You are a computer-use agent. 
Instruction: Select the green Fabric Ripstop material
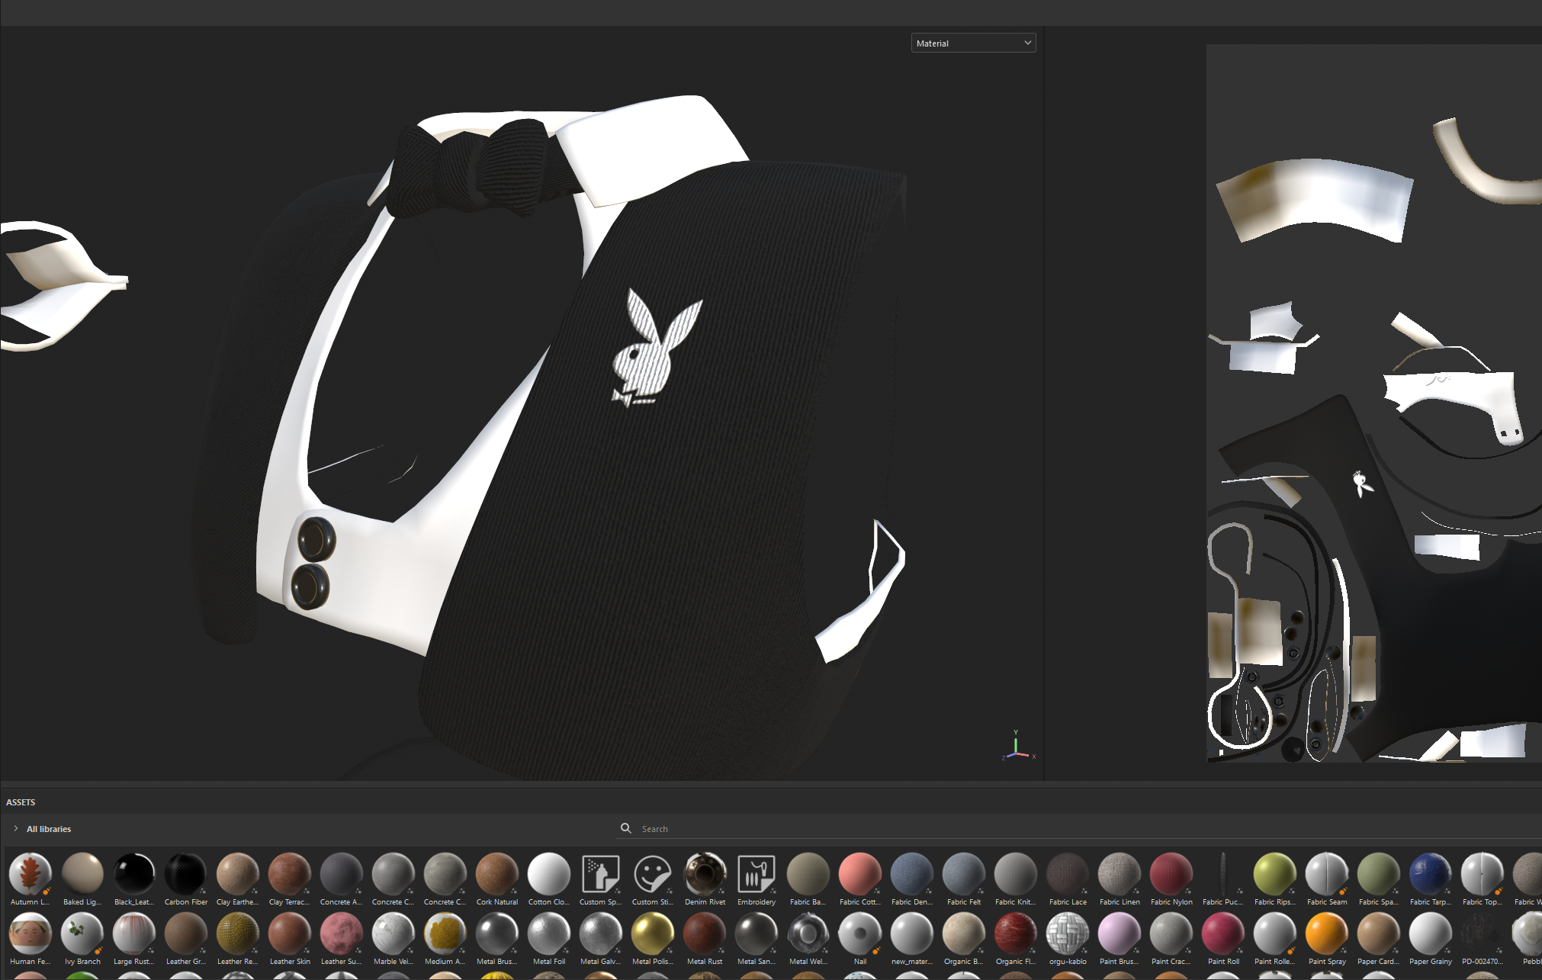(1274, 873)
